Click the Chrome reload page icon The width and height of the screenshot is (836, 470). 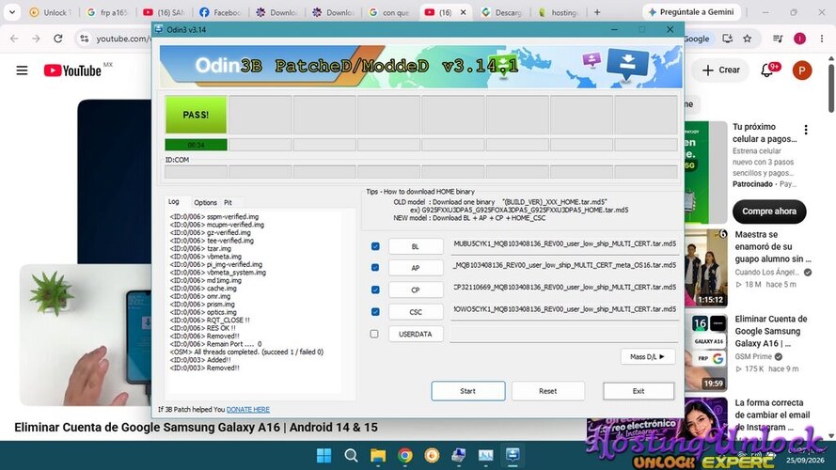click(58, 39)
